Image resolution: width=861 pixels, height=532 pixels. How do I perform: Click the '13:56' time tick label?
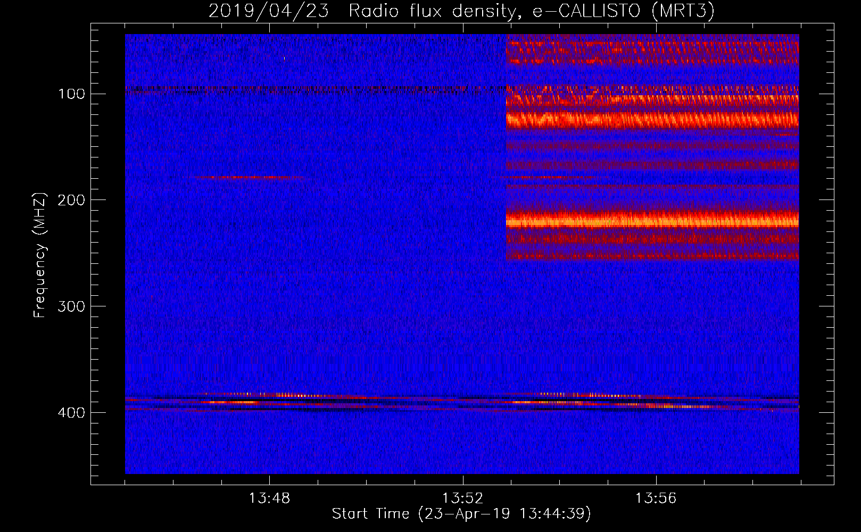656,498
